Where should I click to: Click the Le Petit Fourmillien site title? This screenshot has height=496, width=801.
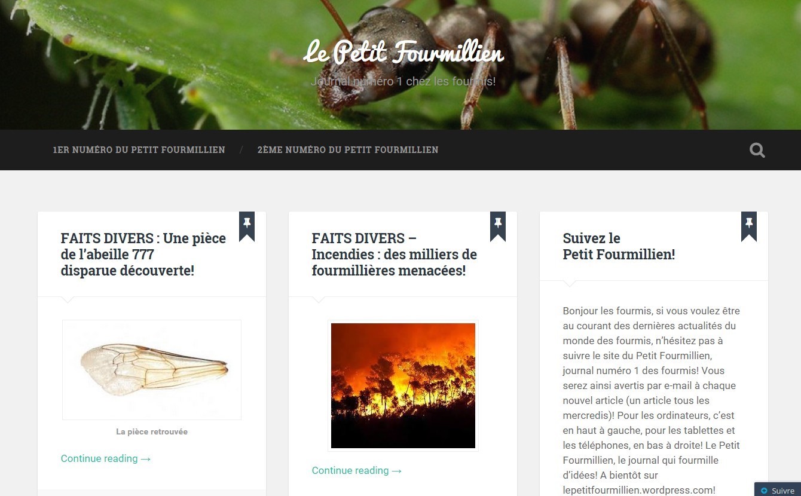pos(403,53)
